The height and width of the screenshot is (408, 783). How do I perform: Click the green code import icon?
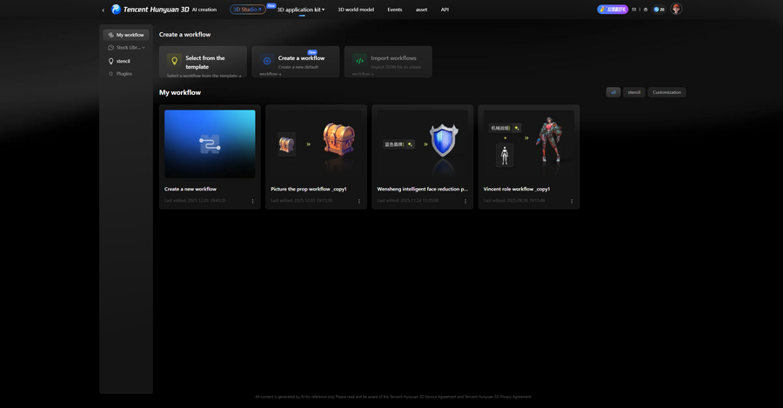[x=359, y=61]
